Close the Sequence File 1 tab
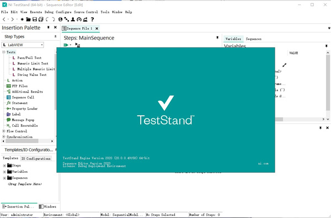 97,29
